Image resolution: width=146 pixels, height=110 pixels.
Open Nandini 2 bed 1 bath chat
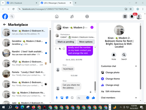25,53
